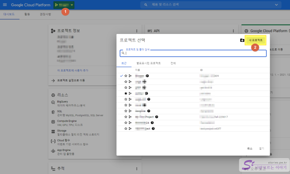Click the 취소 button

pos(250,149)
